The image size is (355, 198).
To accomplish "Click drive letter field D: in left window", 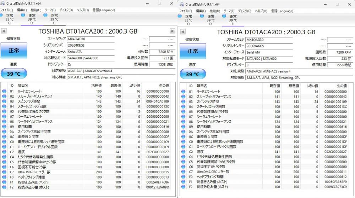I will (91, 64).
